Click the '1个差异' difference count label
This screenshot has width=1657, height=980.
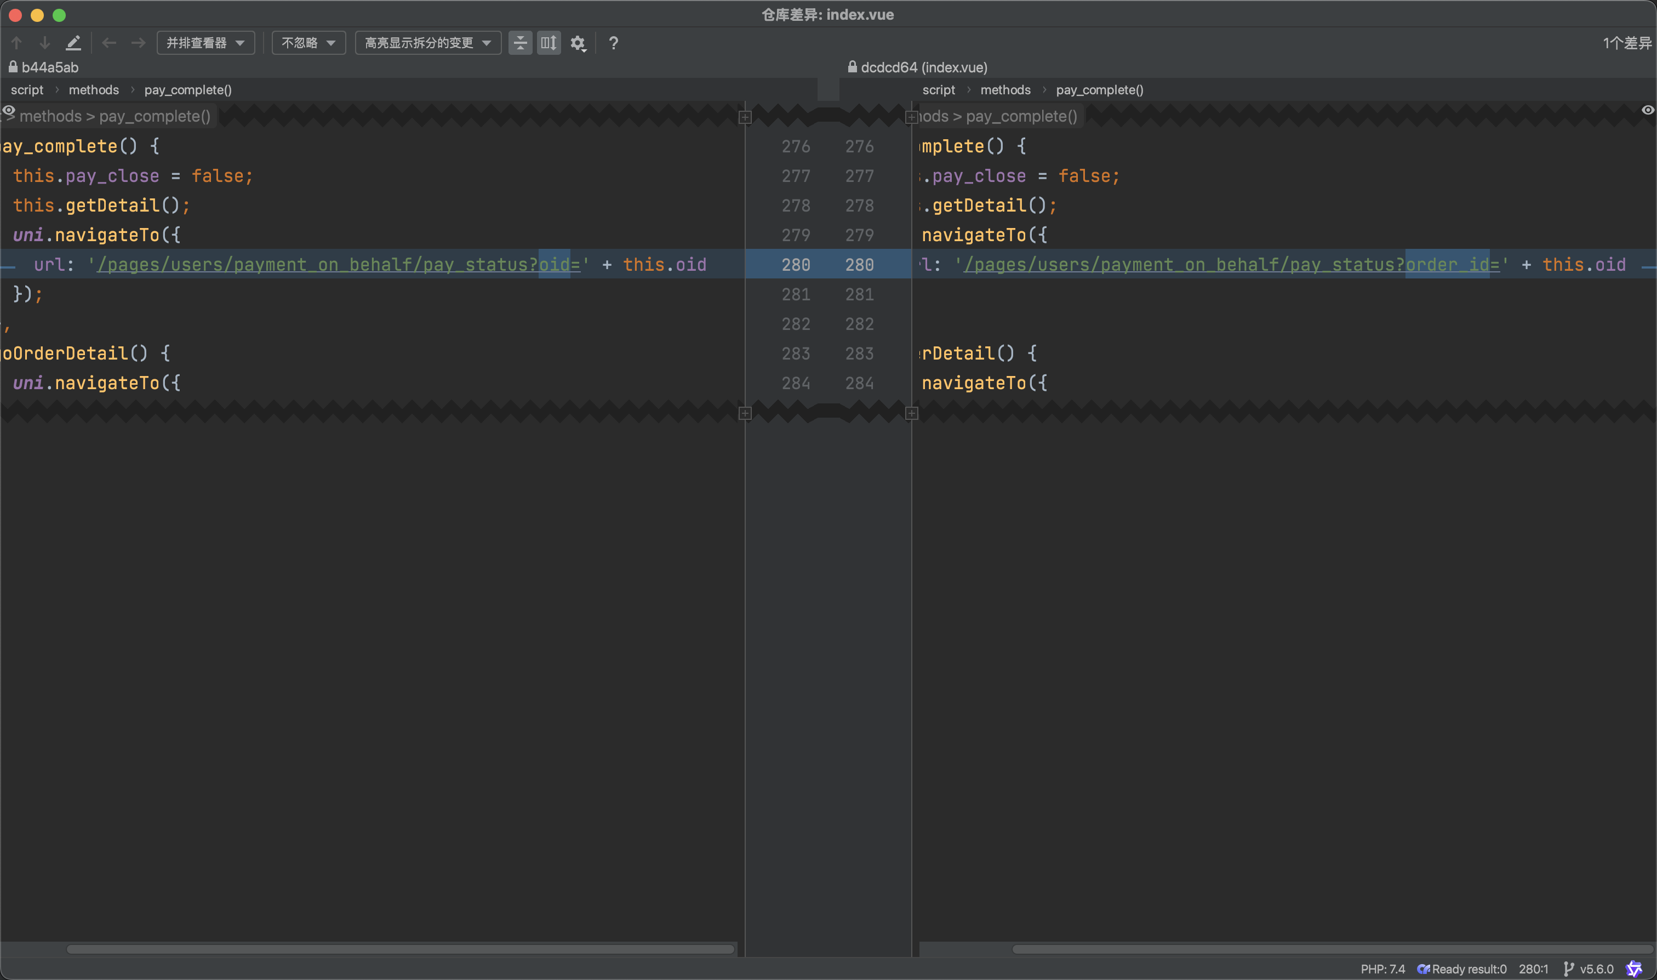click(1627, 43)
